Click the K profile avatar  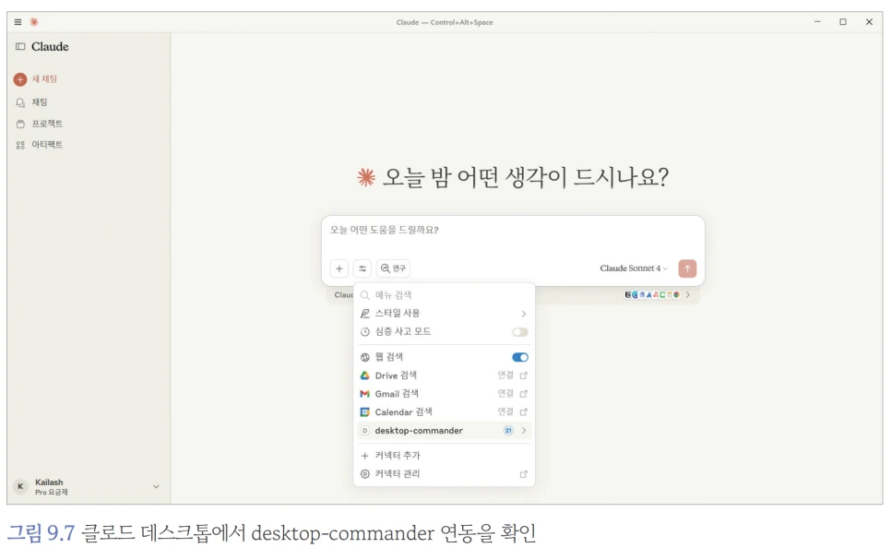pos(20,486)
